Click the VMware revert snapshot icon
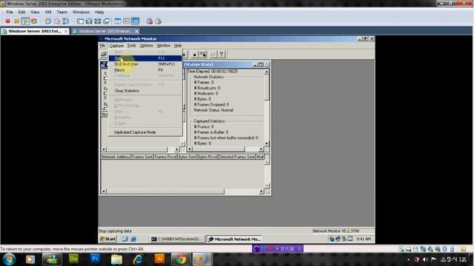This screenshot has height=266, width=474. point(57,21)
